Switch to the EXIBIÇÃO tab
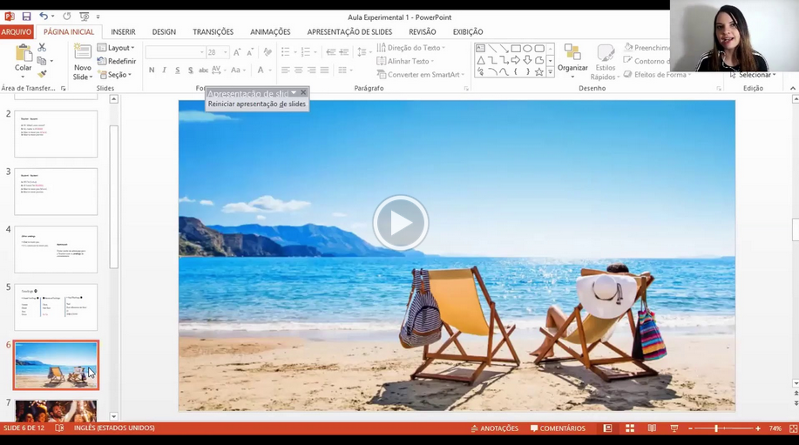Screen dimensions: 799x445 click(468, 31)
